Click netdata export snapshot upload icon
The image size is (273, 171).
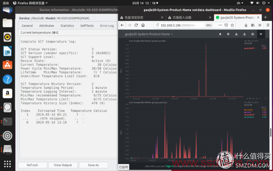(244, 34)
